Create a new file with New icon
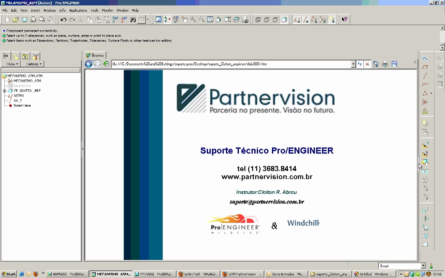This screenshot has height=278, width=445. point(7,19)
